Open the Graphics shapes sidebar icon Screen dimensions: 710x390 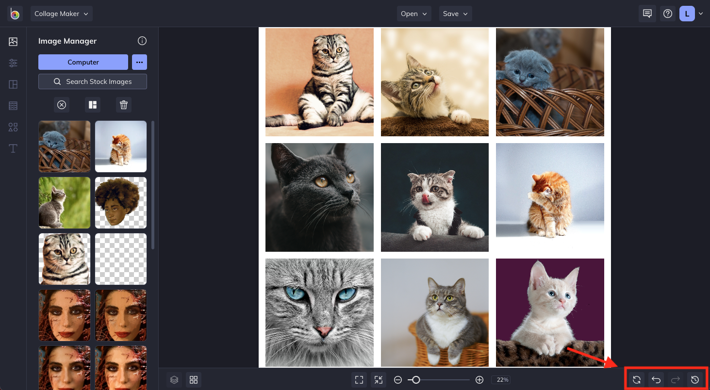13,127
